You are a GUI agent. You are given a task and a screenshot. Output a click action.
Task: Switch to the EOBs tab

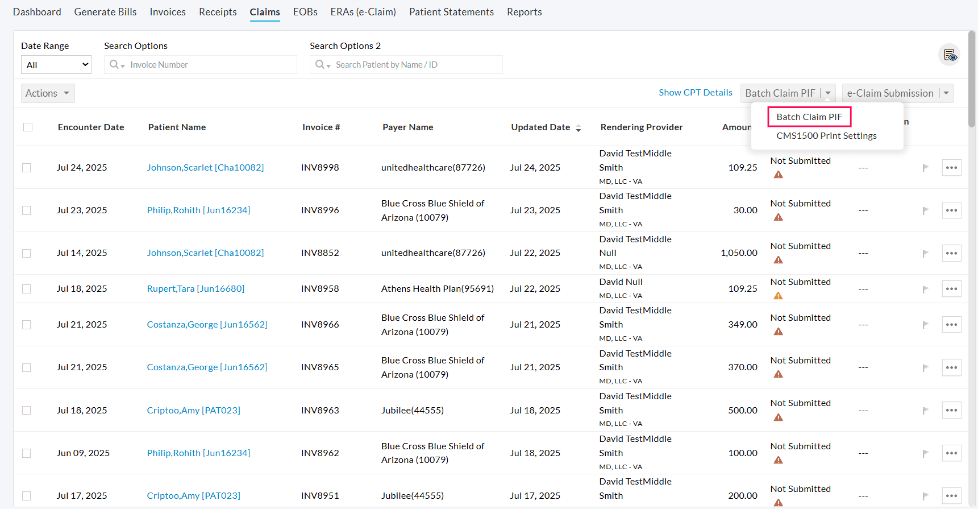tap(305, 12)
